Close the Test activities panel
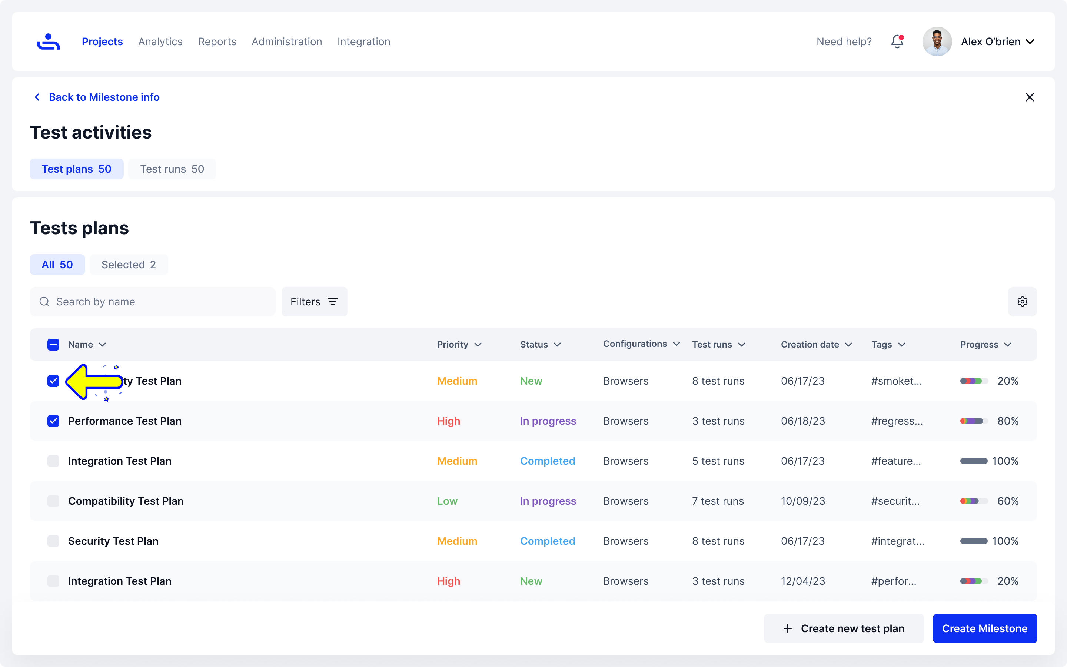Viewport: 1067px width, 667px height. (1030, 97)
